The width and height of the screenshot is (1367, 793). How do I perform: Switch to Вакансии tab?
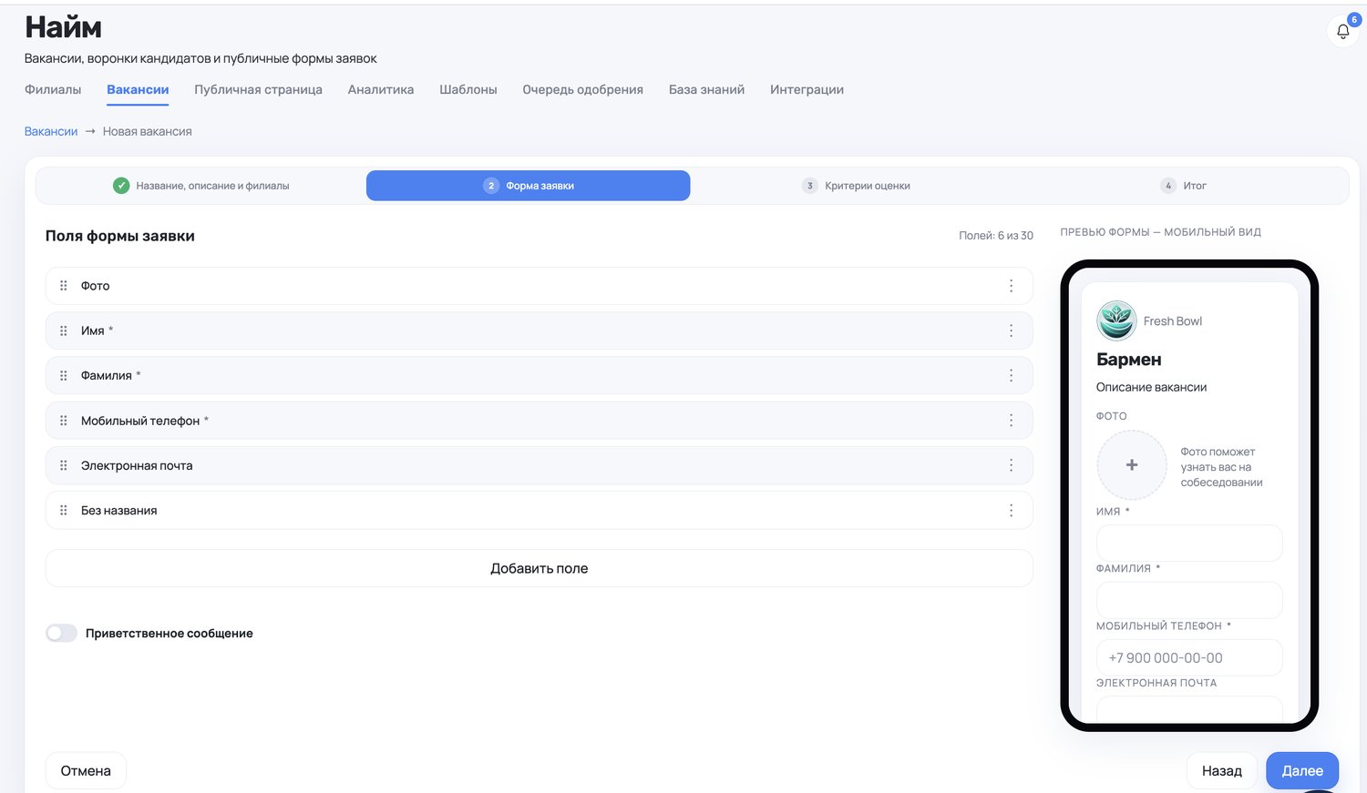138,89
